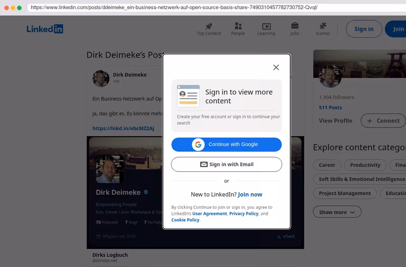Click the Sign in button in header
Image resolution: width=406 pixels, height=267 pixels.
coord(364,29)
